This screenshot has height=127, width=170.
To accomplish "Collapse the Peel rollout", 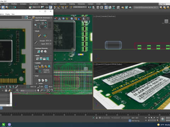I will tap(37, 76).
